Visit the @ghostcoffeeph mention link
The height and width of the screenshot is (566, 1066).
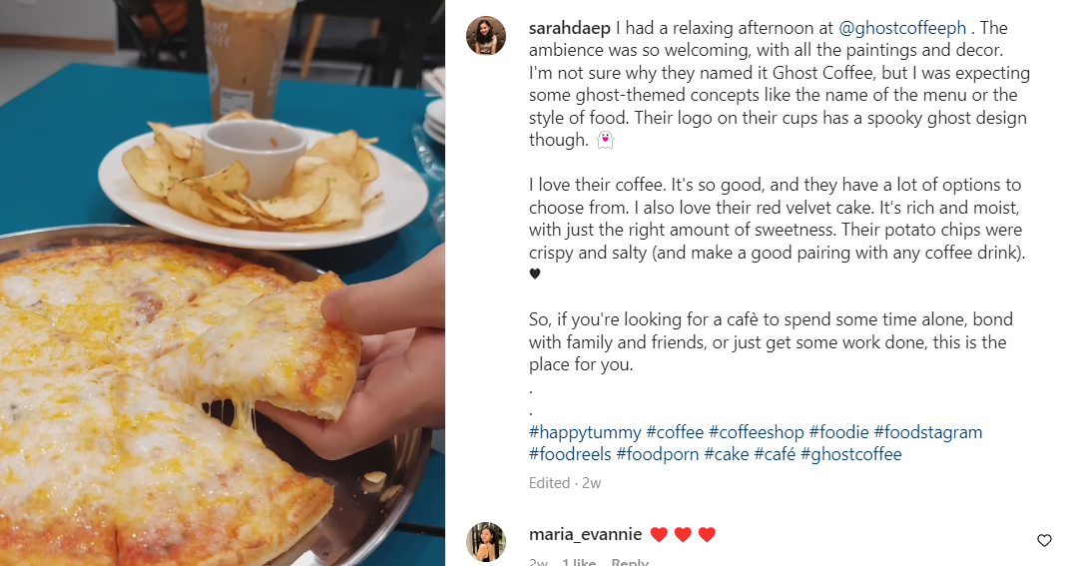(x=902, y=29)
